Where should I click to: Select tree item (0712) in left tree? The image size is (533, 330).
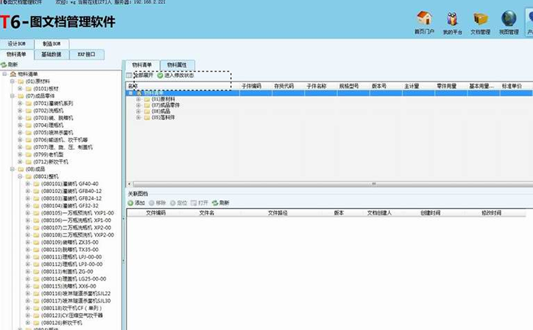[x=51, y=162]
